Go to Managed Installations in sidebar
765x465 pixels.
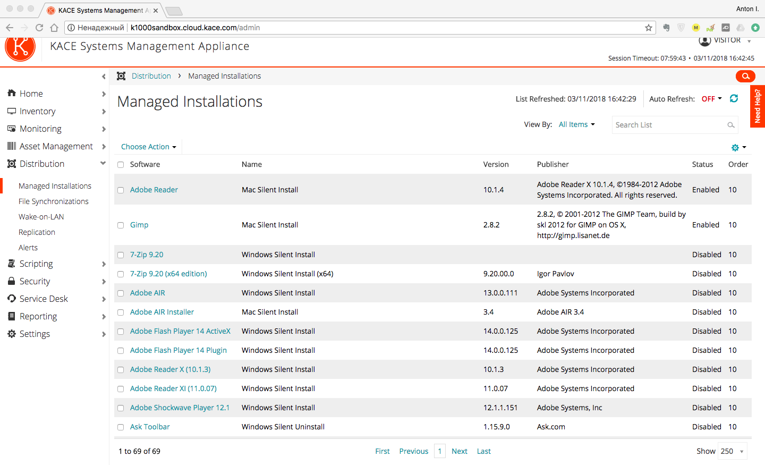coord(55,186)
